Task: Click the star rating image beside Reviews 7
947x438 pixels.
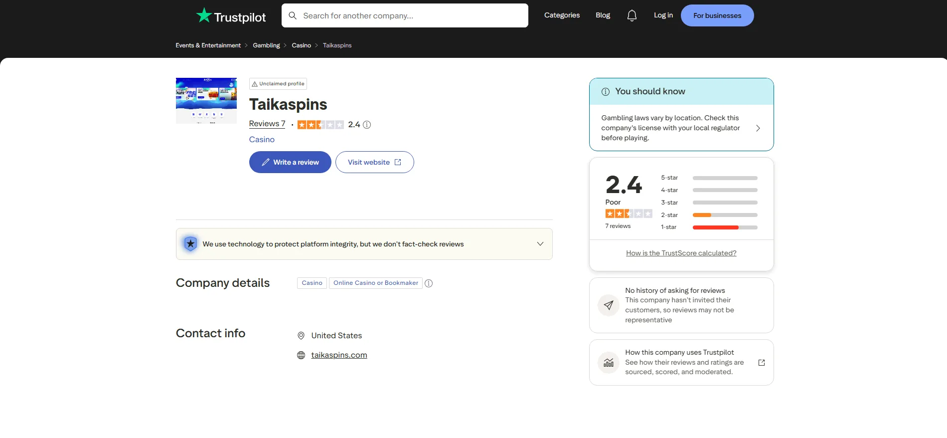Action: (320, 125)
